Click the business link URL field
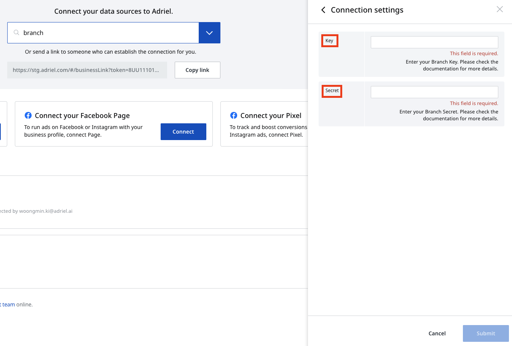The height and width of the screenshot is (346, 512). [87, 70]
